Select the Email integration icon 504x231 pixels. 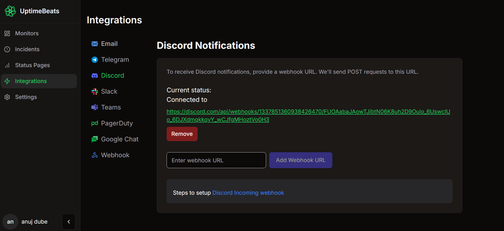pos(95,44)
